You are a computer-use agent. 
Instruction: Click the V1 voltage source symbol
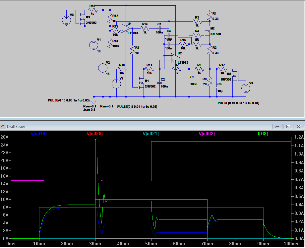[94, 45]
